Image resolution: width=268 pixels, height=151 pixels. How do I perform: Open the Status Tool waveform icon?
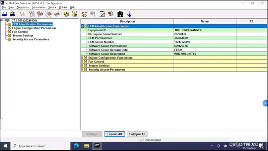coord(22,14)
